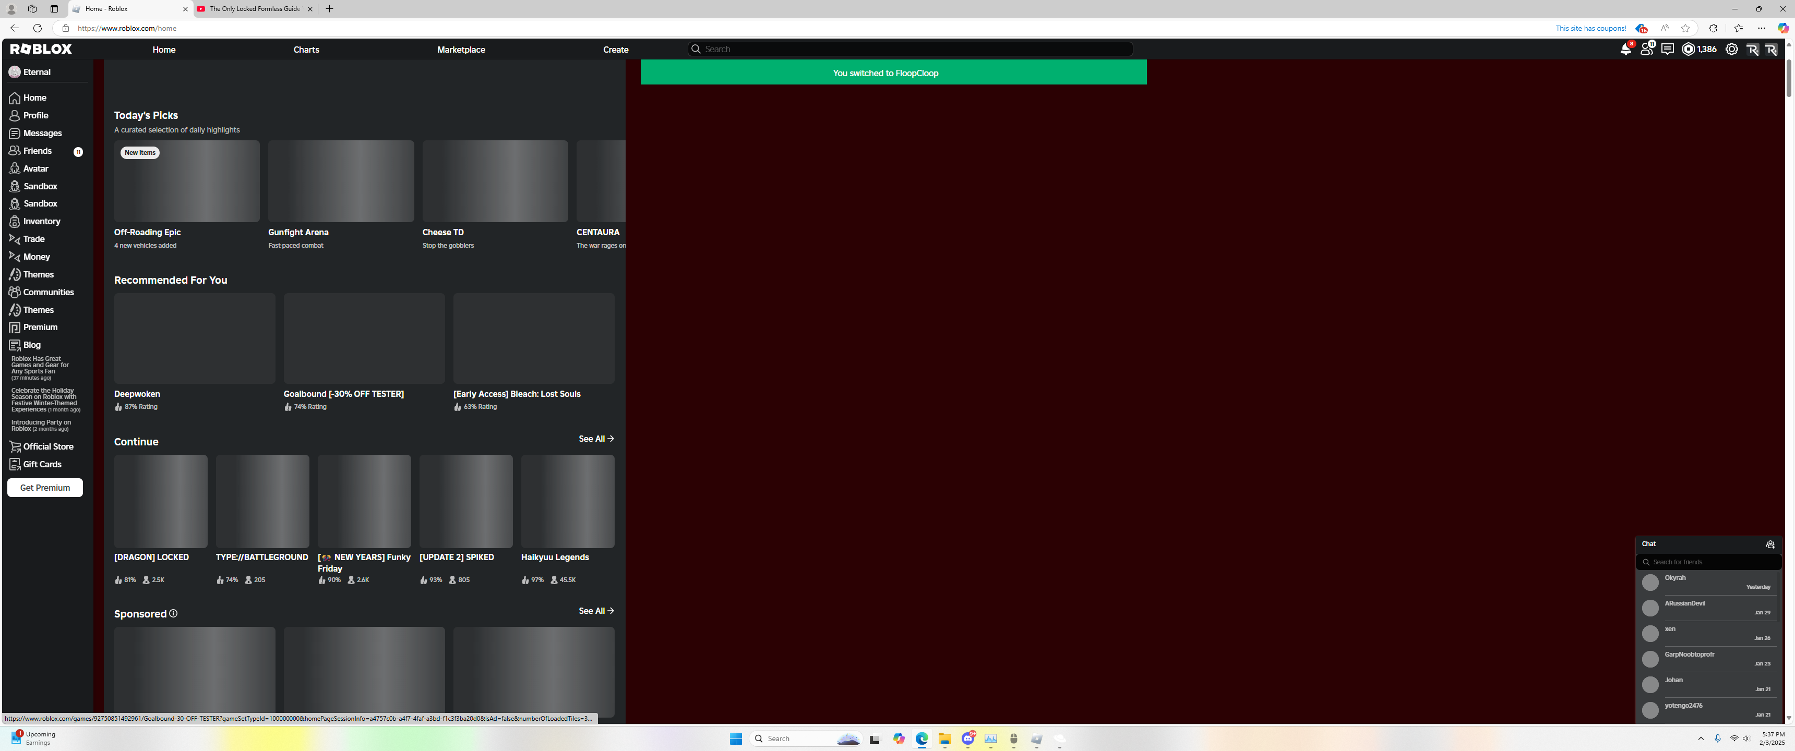Click the Roblox search field
Viewport: 1795px width, 751px height.
910,50
